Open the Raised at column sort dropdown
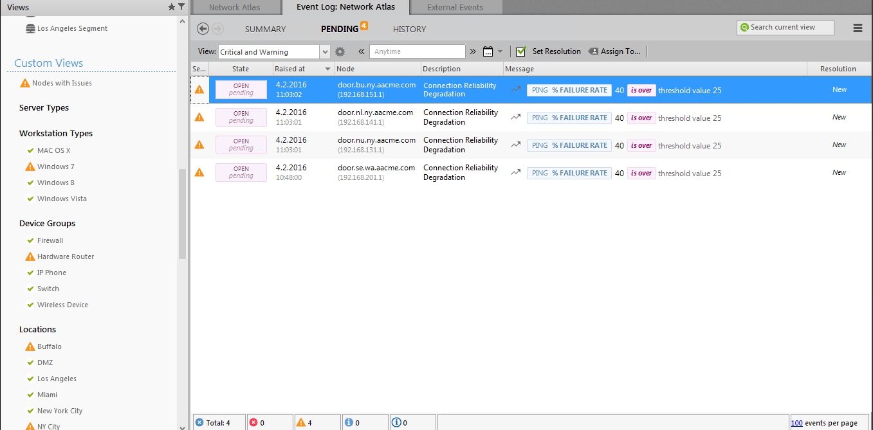 coord(327,69)
